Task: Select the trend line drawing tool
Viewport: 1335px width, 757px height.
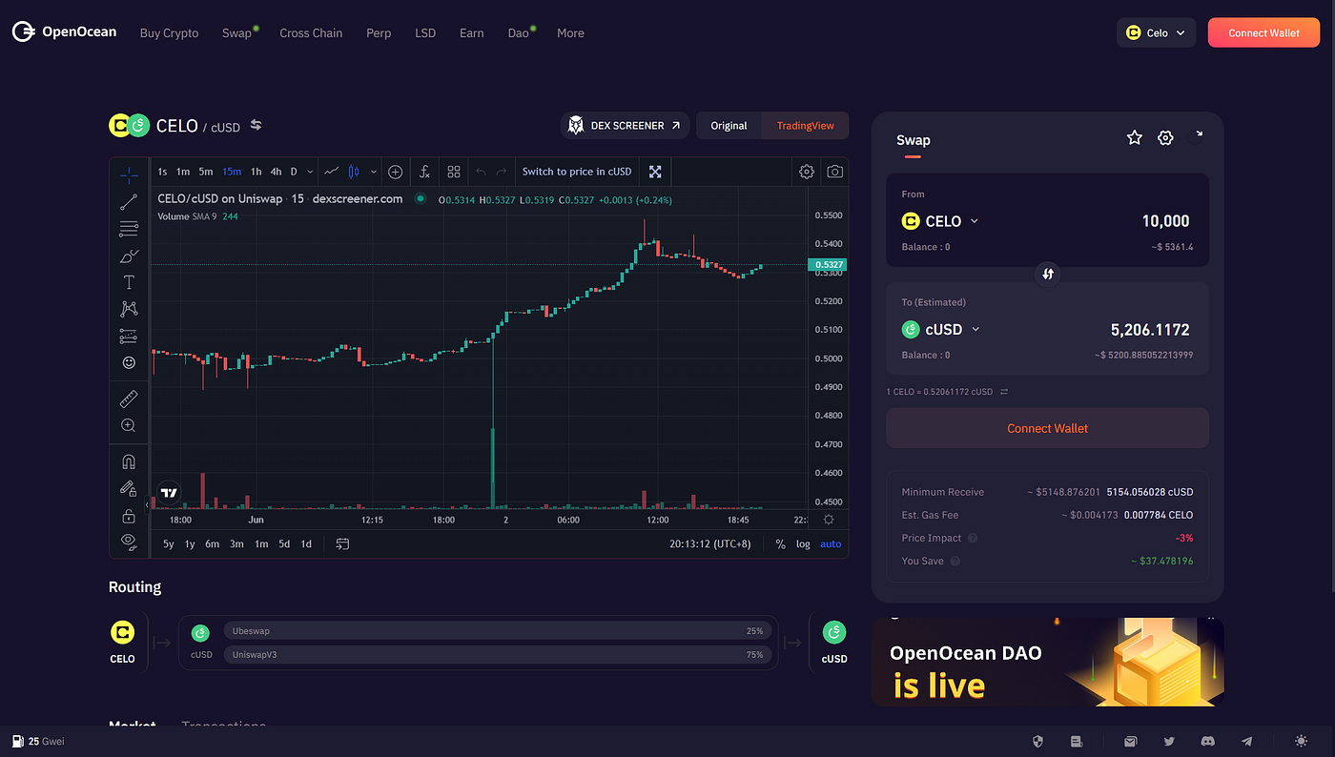Action: (129, 202)
